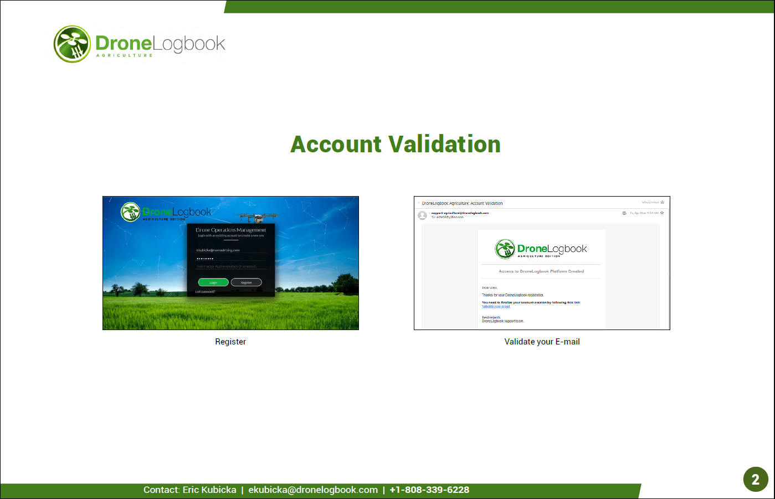Click the green Login button
Image resolution: width=775 pixels, height=499 pixels.
[x=213, y=282]
